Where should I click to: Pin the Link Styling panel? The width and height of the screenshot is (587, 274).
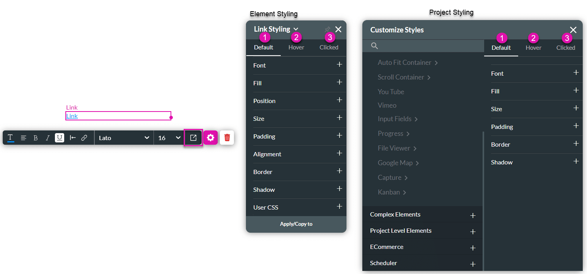pos(327,29)
